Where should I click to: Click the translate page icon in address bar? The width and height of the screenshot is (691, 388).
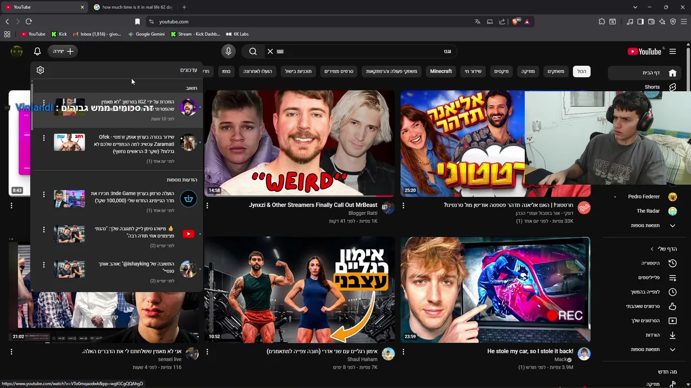click(x=477, y=22)
